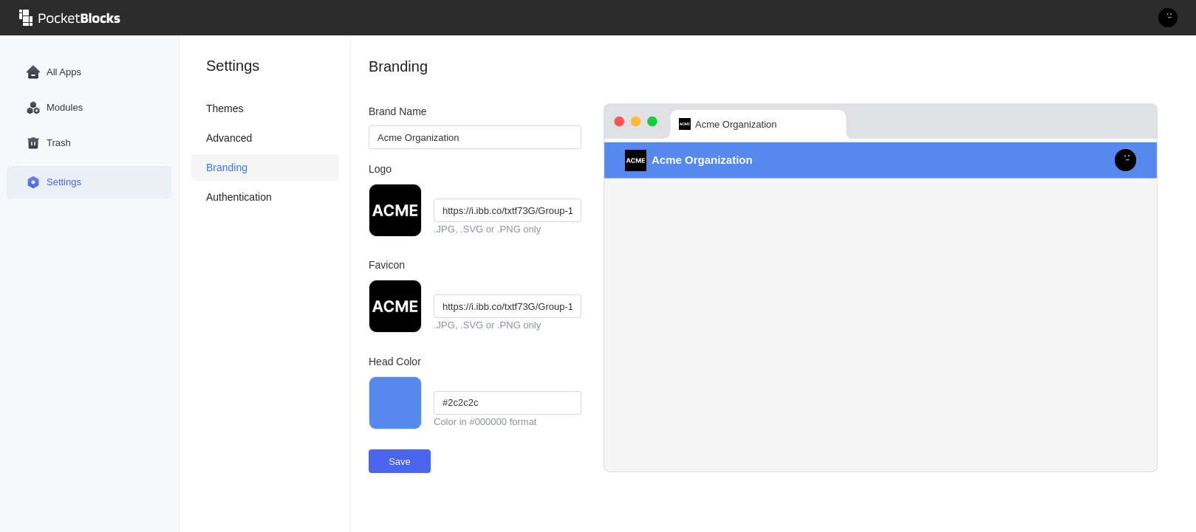The height and width of the screenshot is (532, 1196).
Task: Click the ACME favicon in preview tab
Action: [x=685, y=124]
